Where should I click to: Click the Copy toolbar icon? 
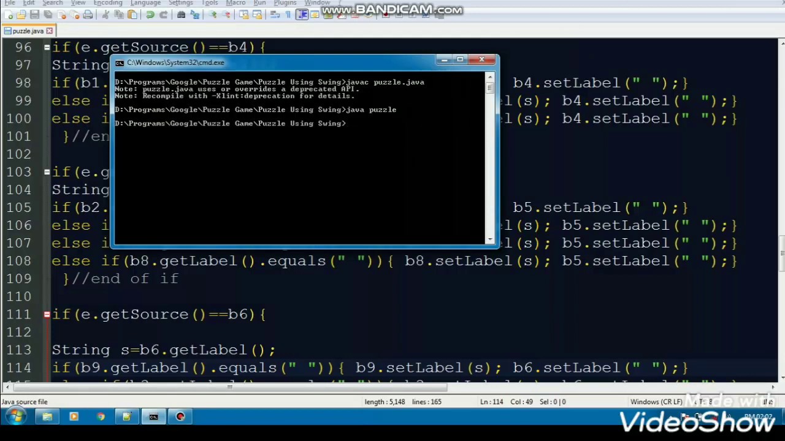[x=119, y=14]
